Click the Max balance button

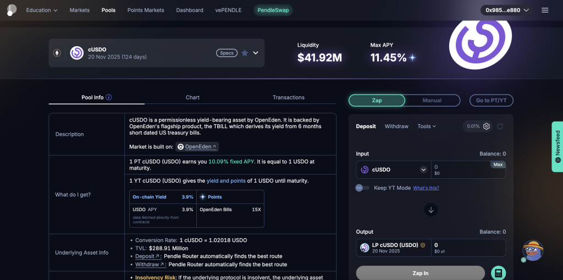click(x=498, y=164)
